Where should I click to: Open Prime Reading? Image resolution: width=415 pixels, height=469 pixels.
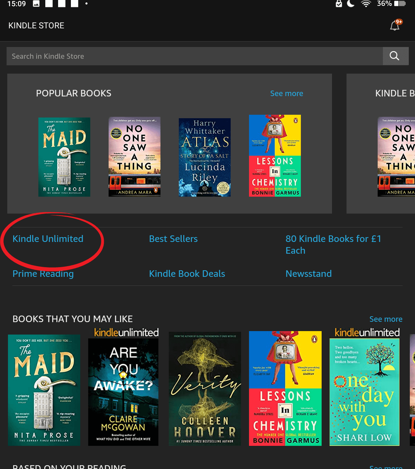pos(43,274)
